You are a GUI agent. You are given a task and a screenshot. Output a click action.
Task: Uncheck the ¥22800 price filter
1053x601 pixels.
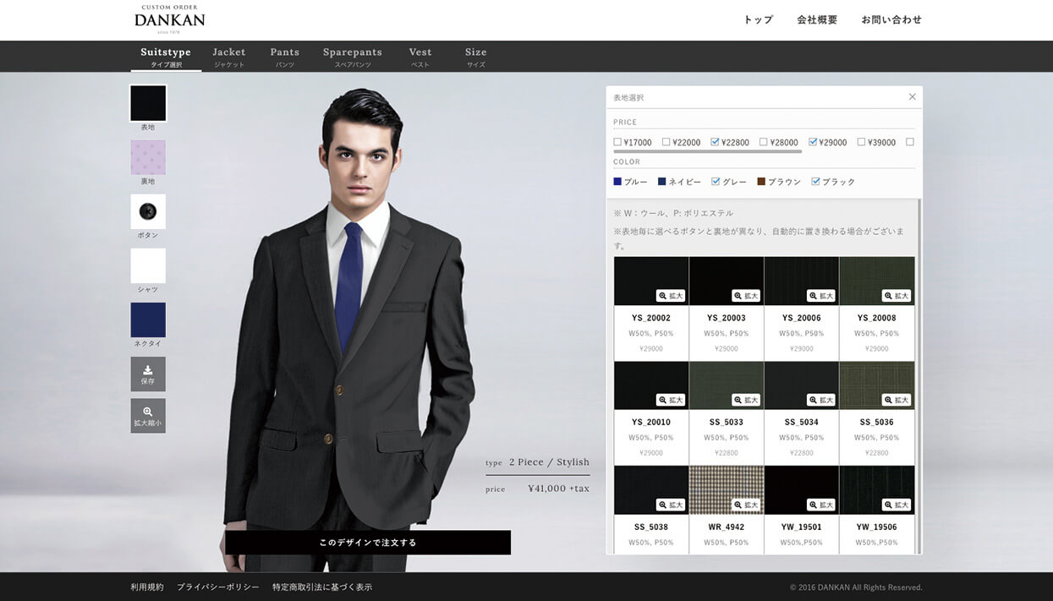716,142
